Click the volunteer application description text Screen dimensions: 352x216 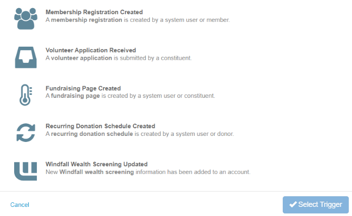(118, 58)
